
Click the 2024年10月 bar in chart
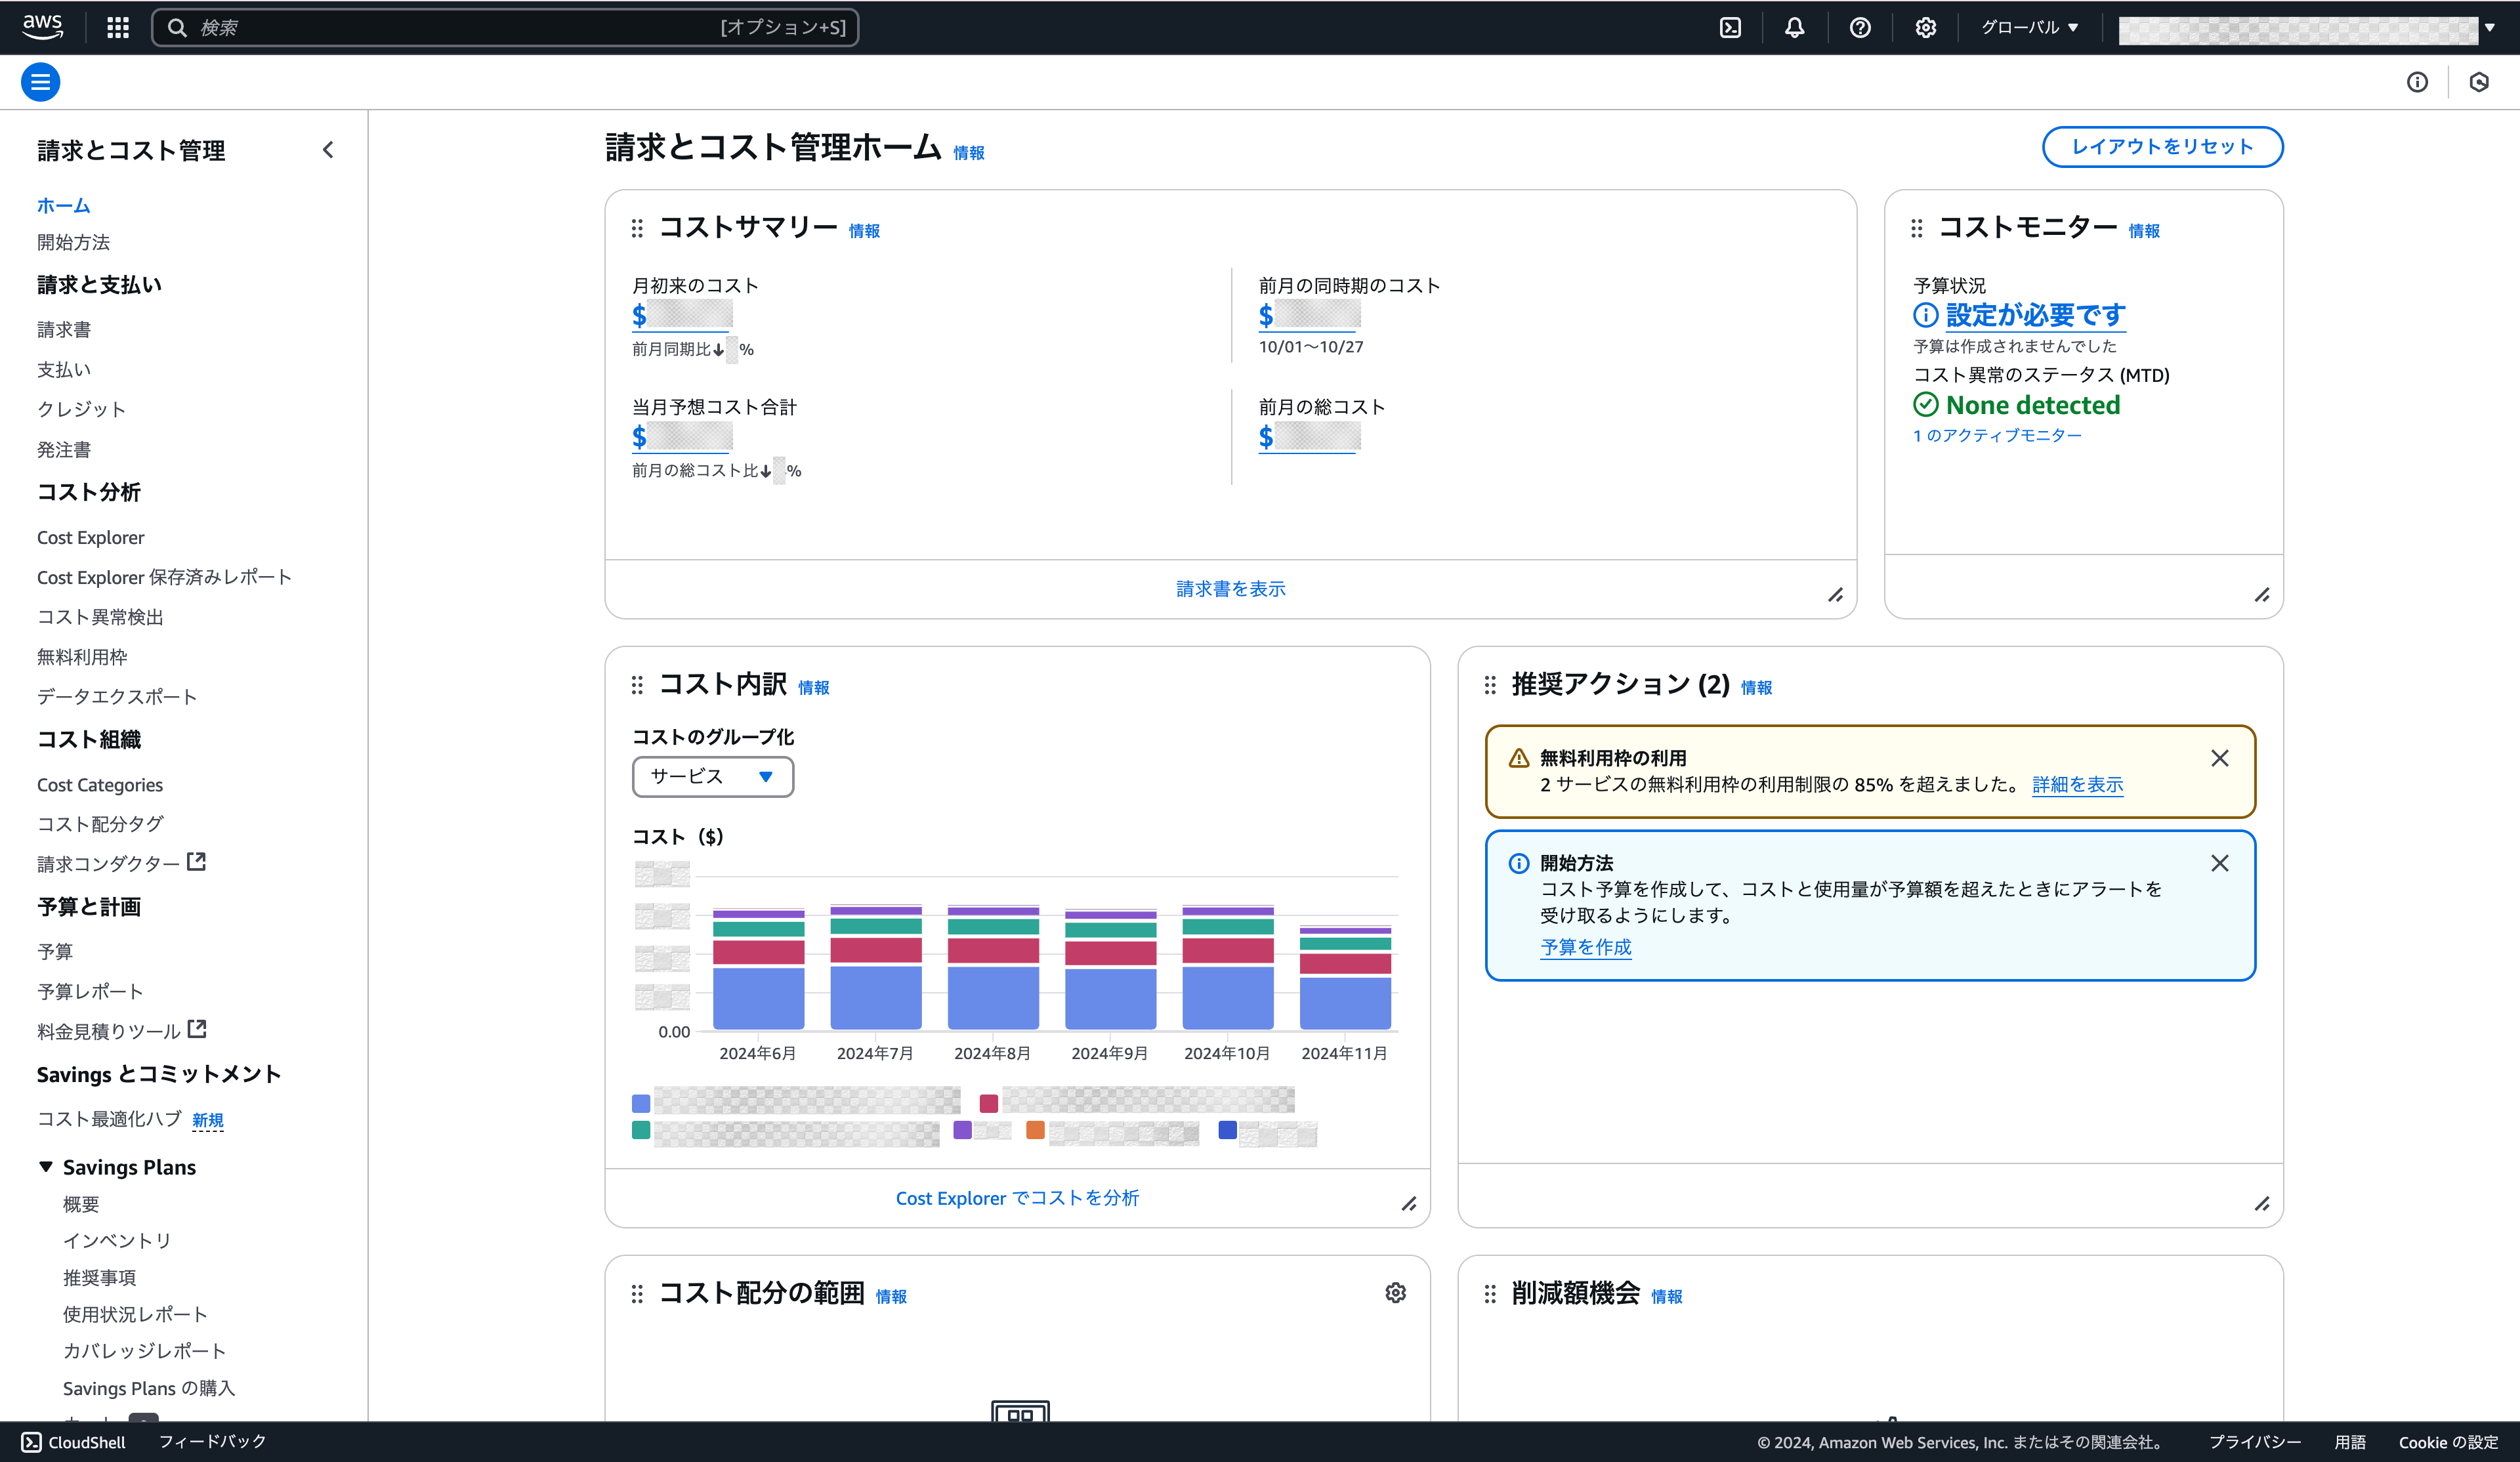coord(1227,968)
